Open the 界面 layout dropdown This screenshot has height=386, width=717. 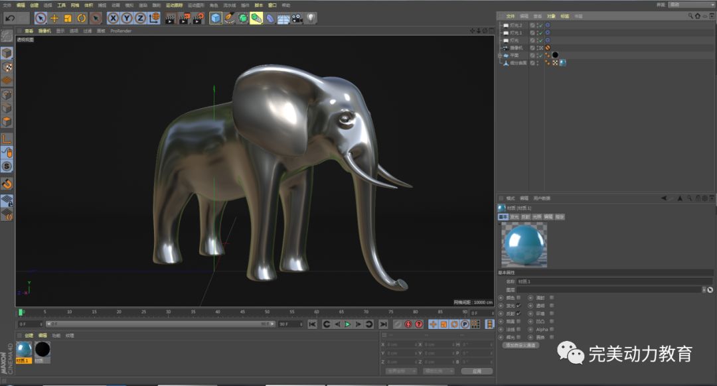click(x=691, y=5)
